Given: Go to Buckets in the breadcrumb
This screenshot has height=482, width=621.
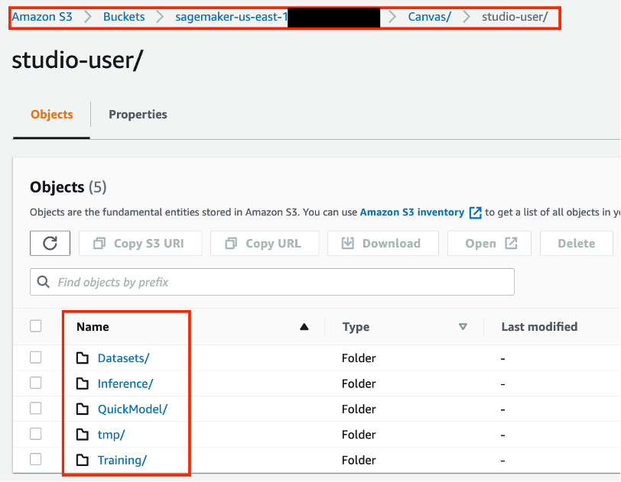Looking at the screenshot, I should 124,17.
